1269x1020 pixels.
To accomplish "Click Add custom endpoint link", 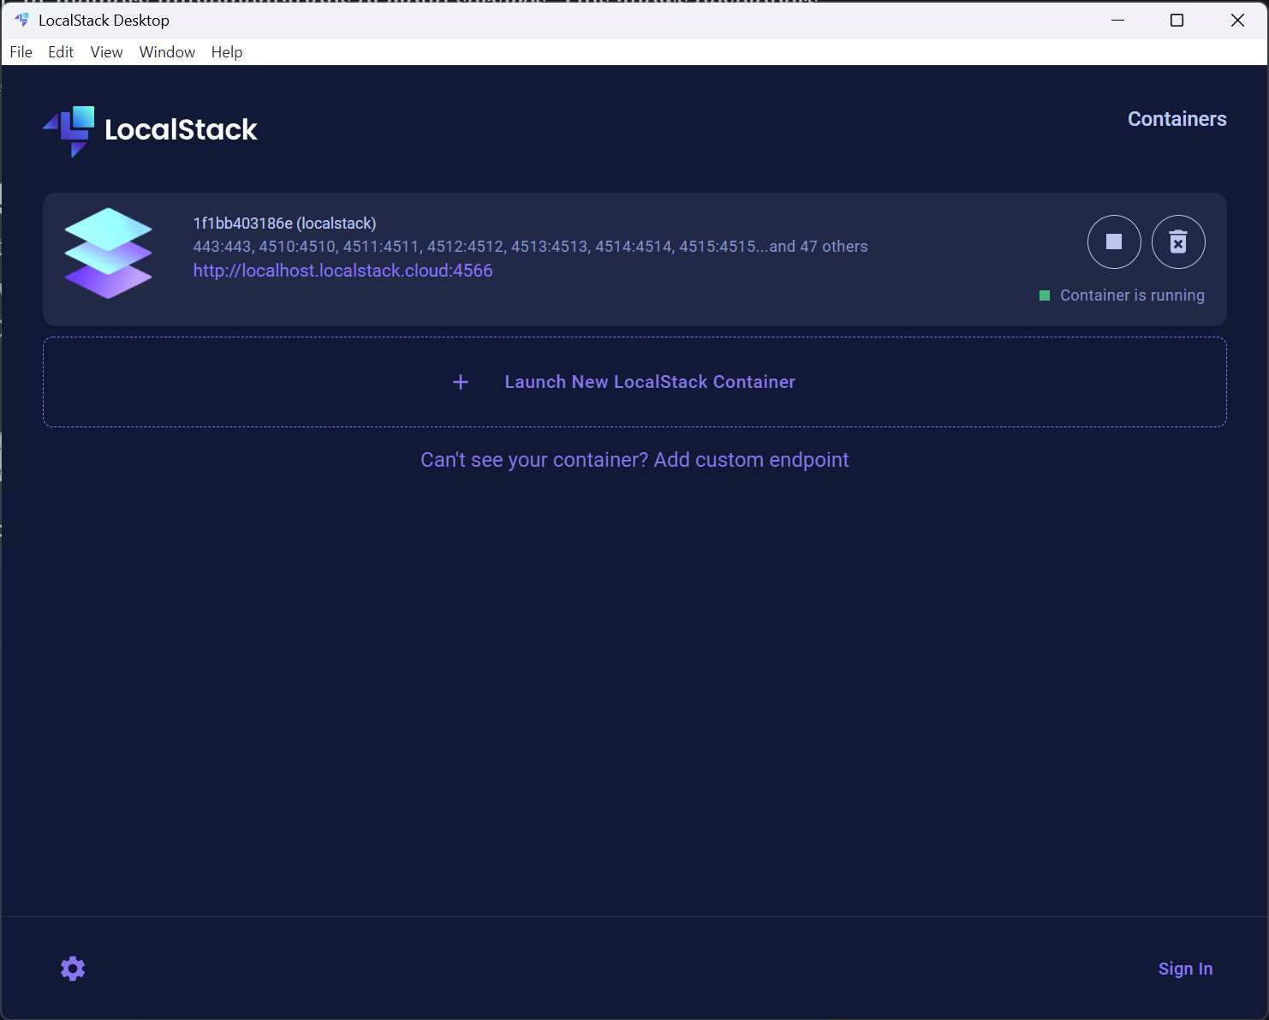I will click(751, 460).
